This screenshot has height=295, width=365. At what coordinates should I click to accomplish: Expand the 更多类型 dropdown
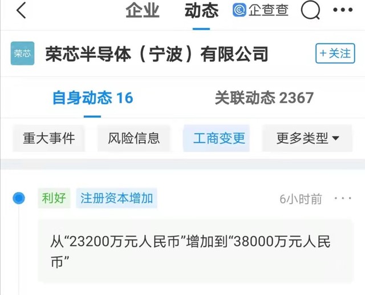coord(307,138)
